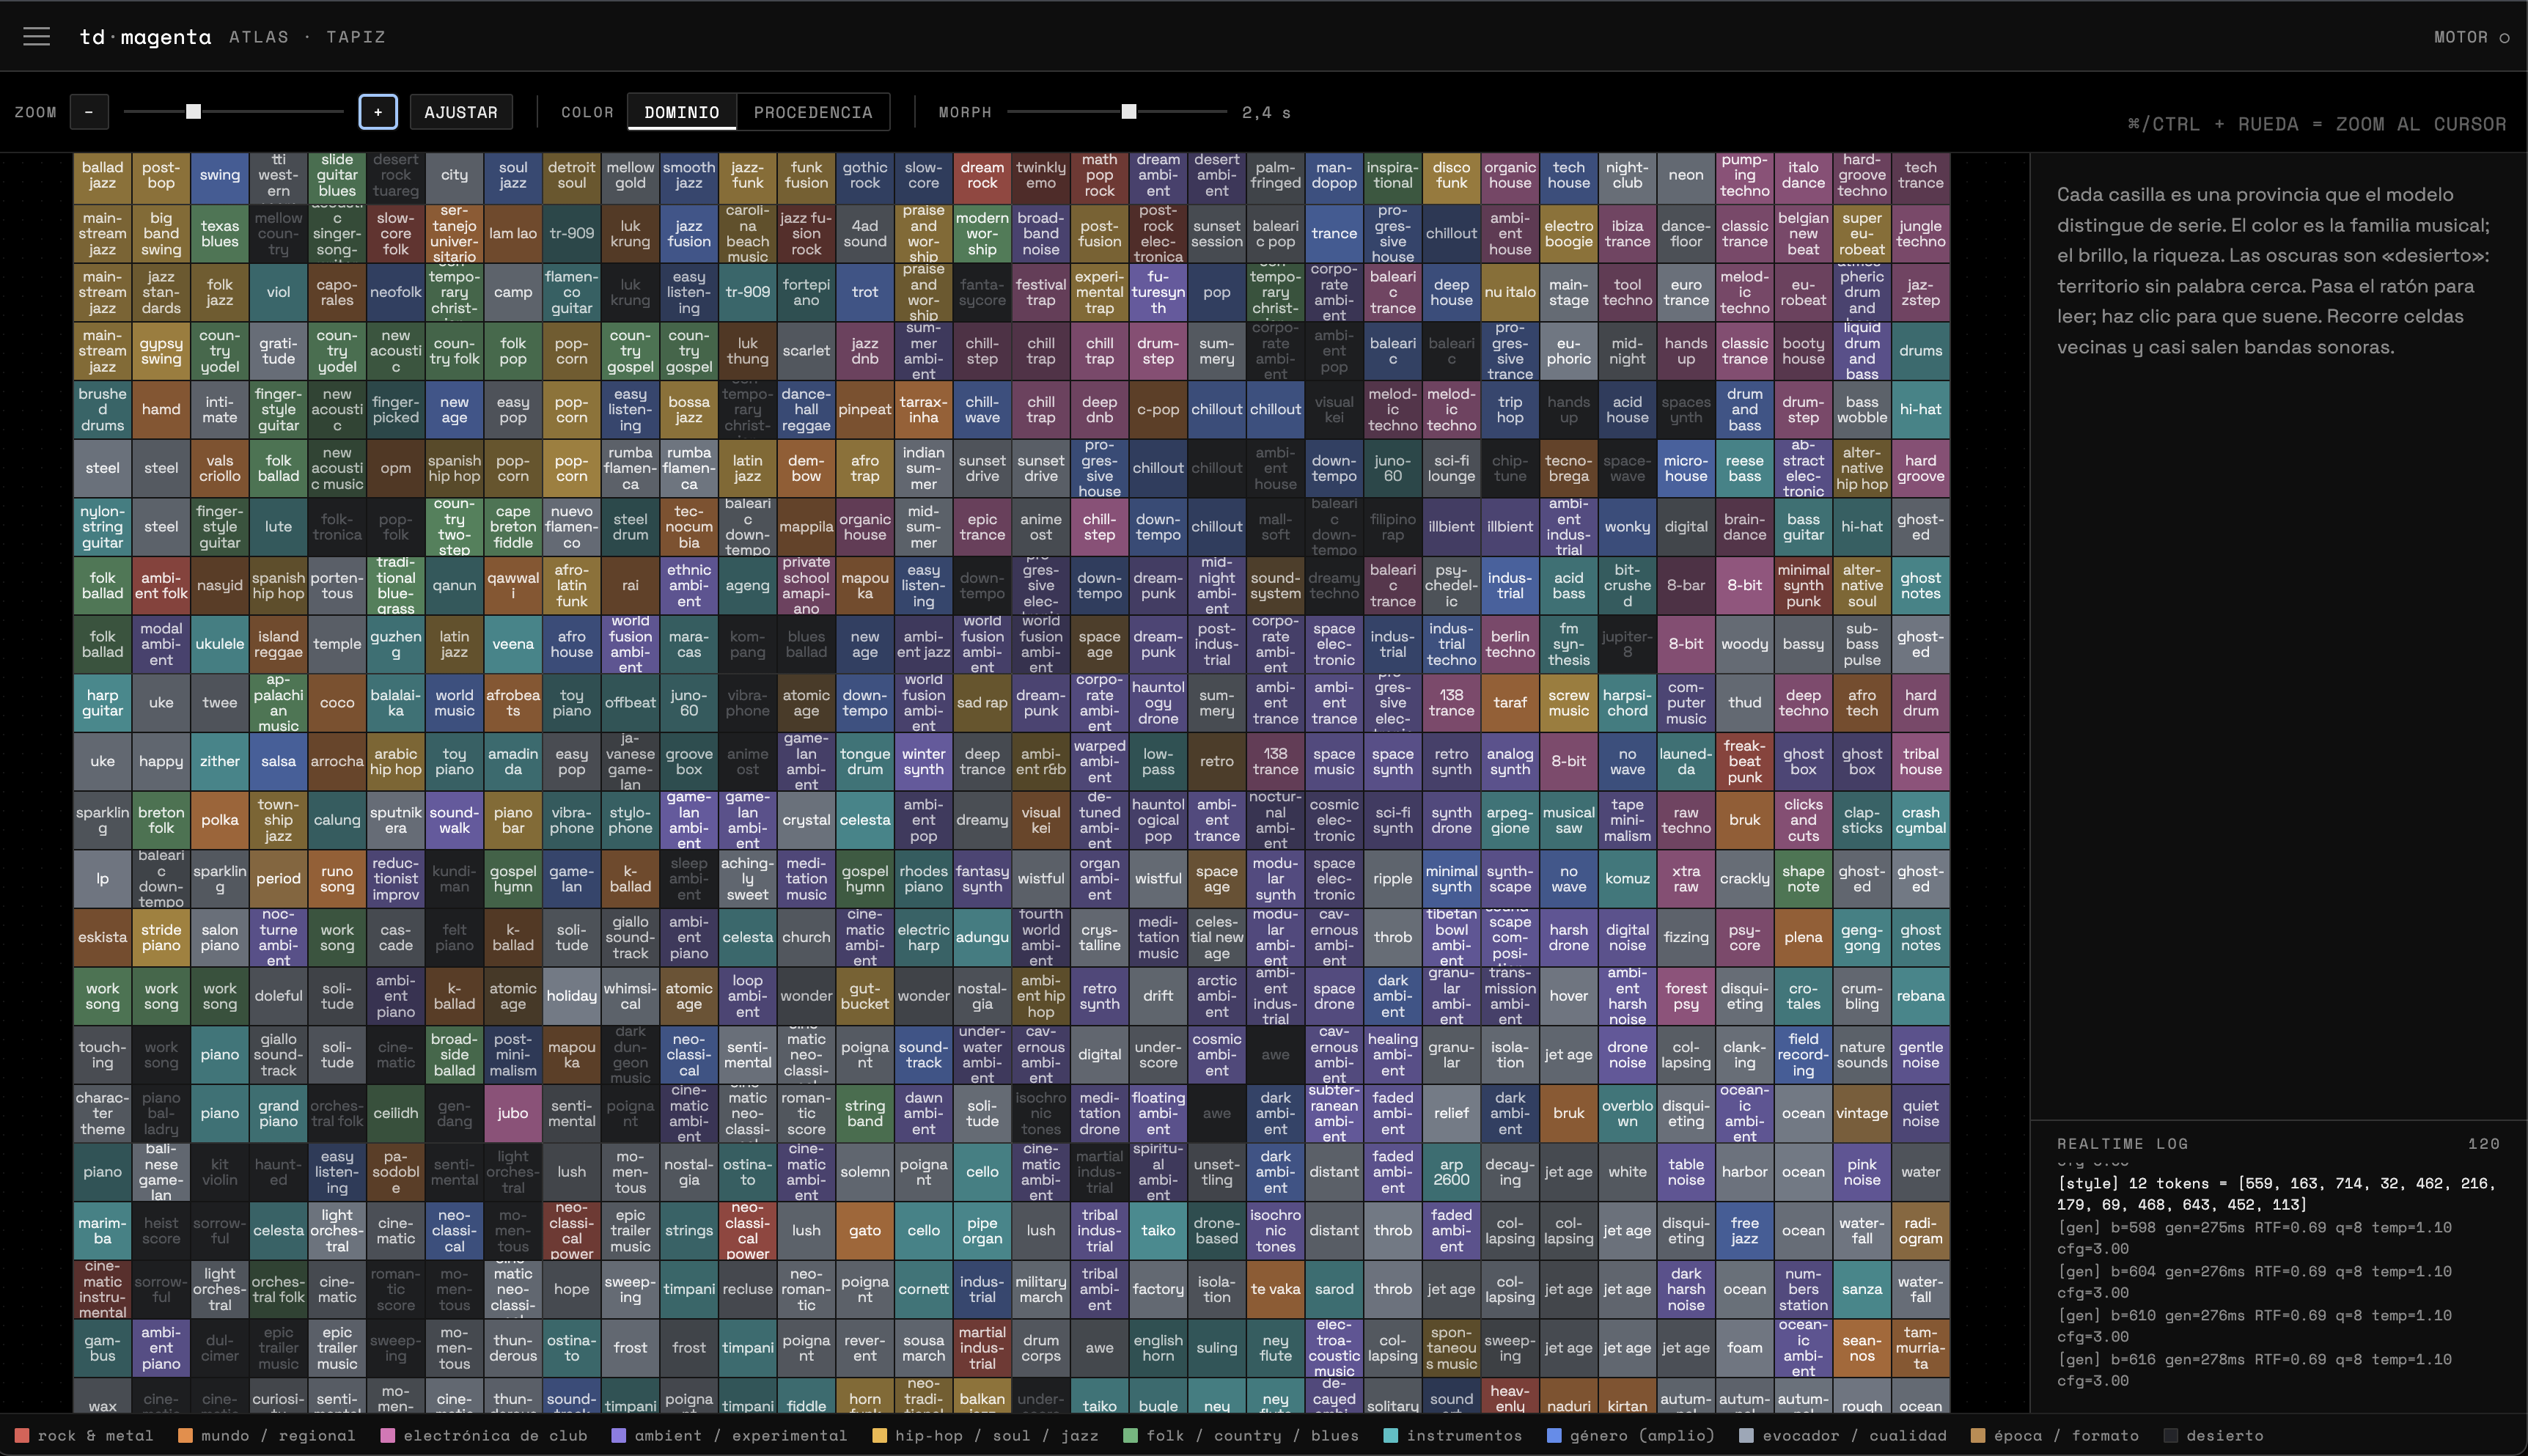Play the 'arp 2600' tile

pyautogui.click(x=1451, y=1172)
